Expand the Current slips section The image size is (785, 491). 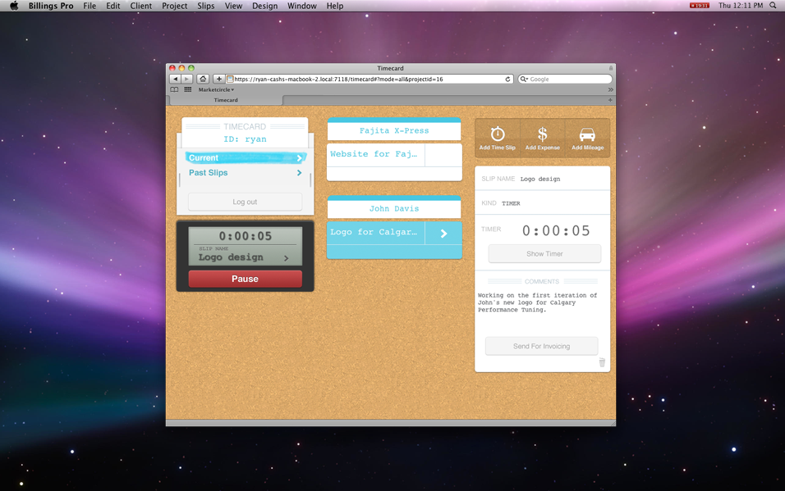click(x=246, y=157)
